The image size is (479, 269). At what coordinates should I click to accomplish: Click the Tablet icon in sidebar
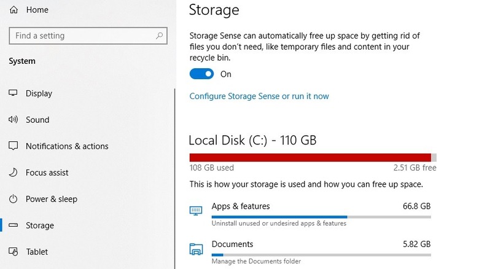(x=14, y=252)
